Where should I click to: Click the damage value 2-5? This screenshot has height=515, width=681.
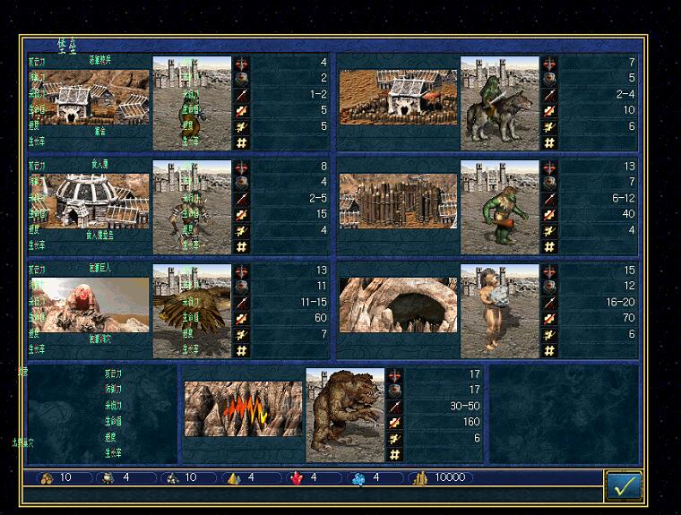[318, 198]
